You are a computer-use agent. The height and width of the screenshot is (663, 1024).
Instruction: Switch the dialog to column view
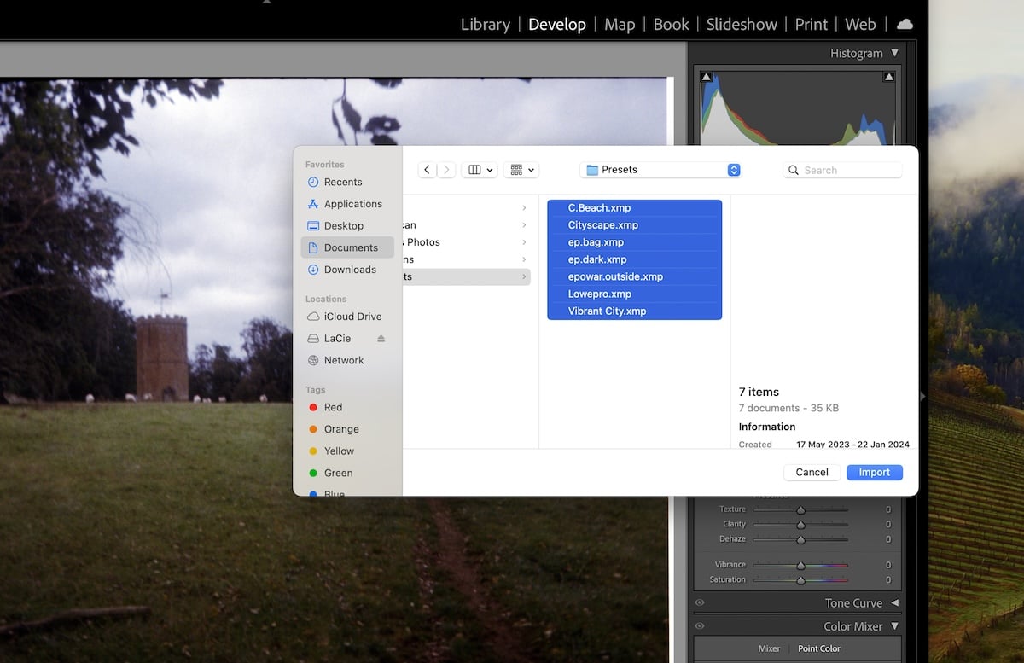point(474,169)
